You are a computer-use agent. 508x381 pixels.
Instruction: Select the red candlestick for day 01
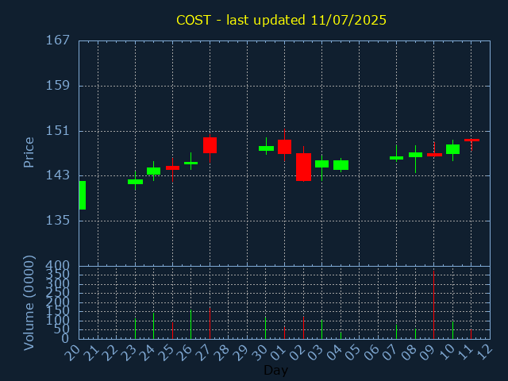tap(284, 147)
